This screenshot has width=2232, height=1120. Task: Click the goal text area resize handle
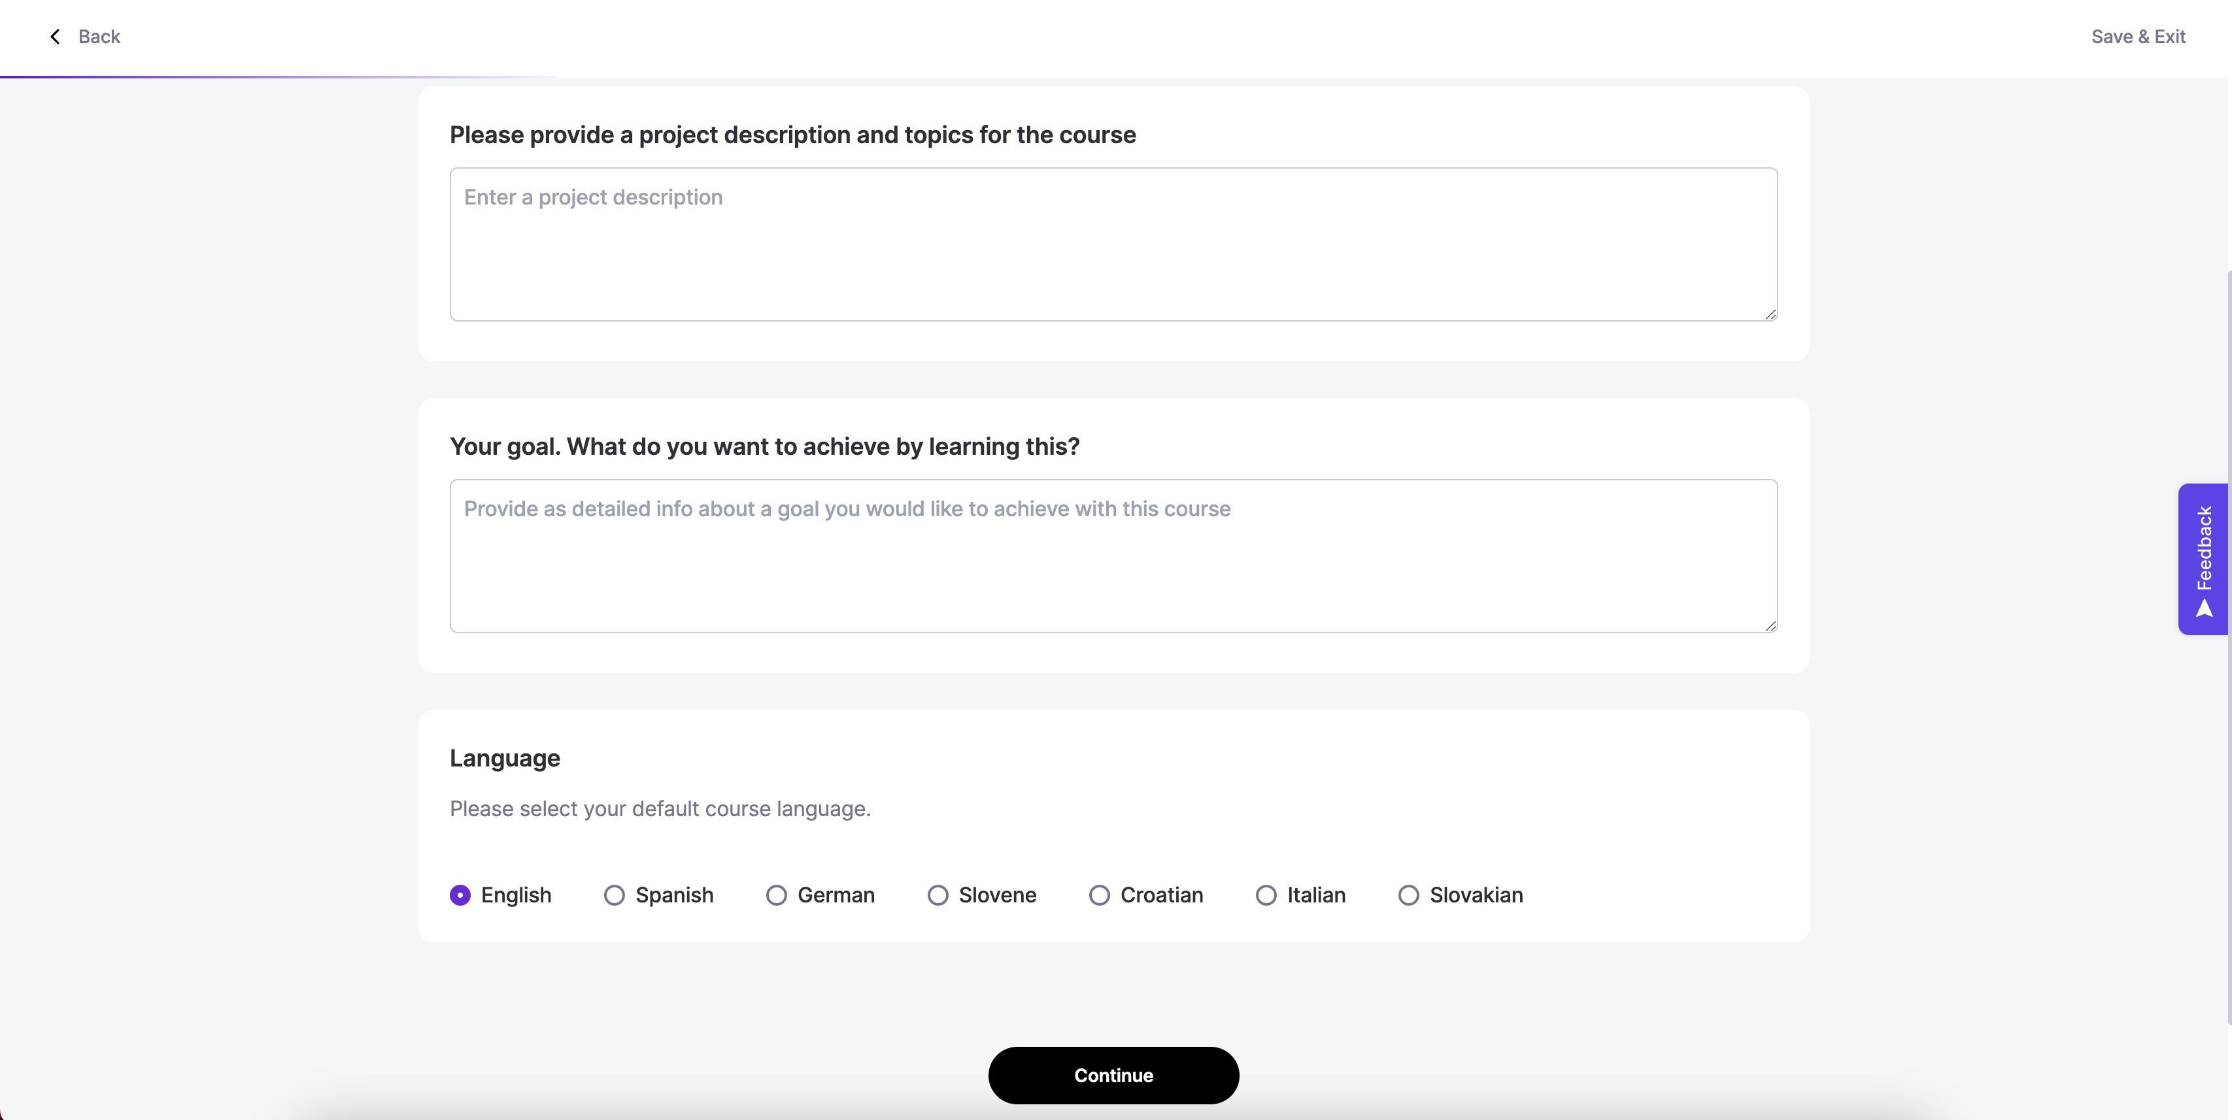coord(1770,626)
